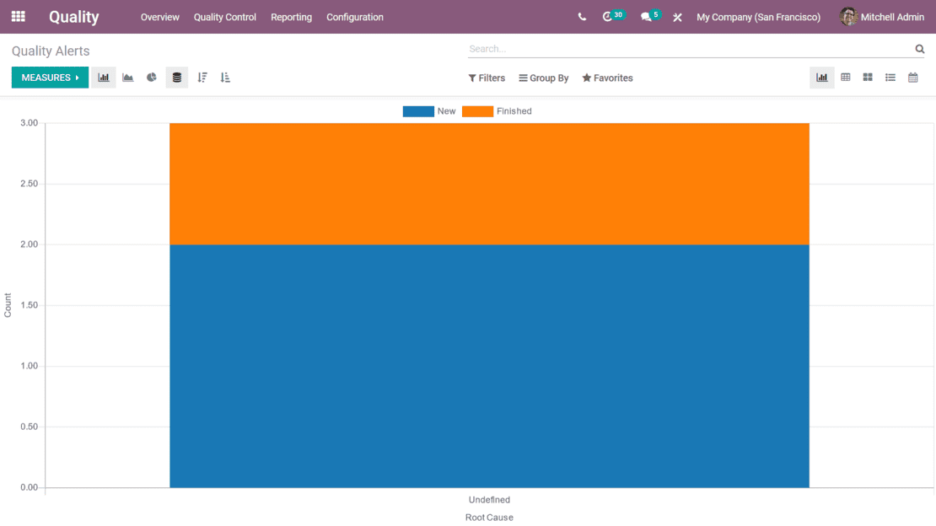Switch to the pivot table view
Screen dimensions: 936x526
click(845, 78)
